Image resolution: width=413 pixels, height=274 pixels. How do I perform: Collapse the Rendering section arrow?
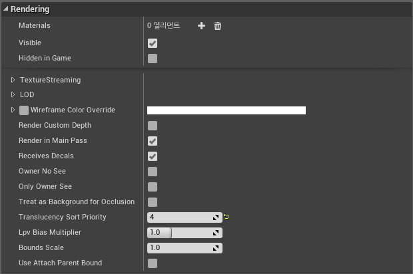click(x=5, y=9)
